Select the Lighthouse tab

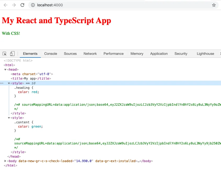pyautogui.click(x=205, y=54)
